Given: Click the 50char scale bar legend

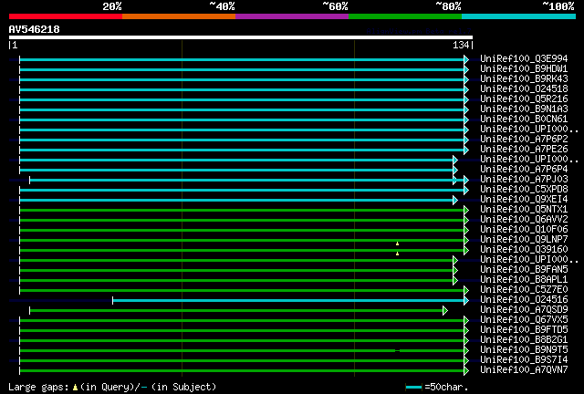Looking at the screenshot, I should click(413, 387).
